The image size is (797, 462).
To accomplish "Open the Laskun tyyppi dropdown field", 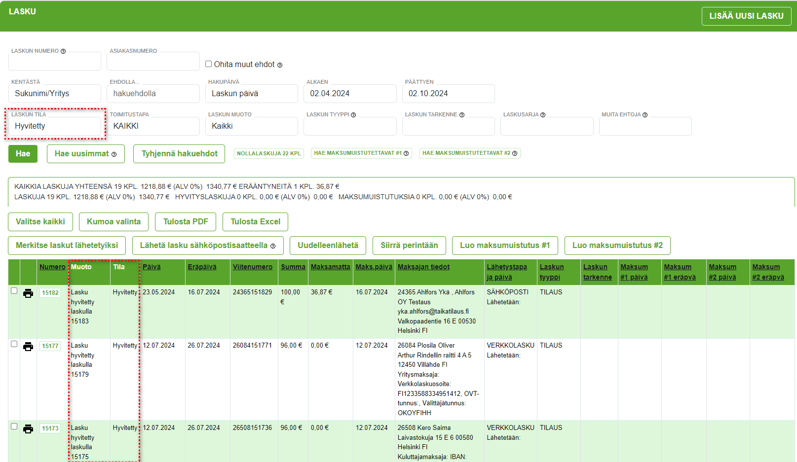I will point(350,126).
